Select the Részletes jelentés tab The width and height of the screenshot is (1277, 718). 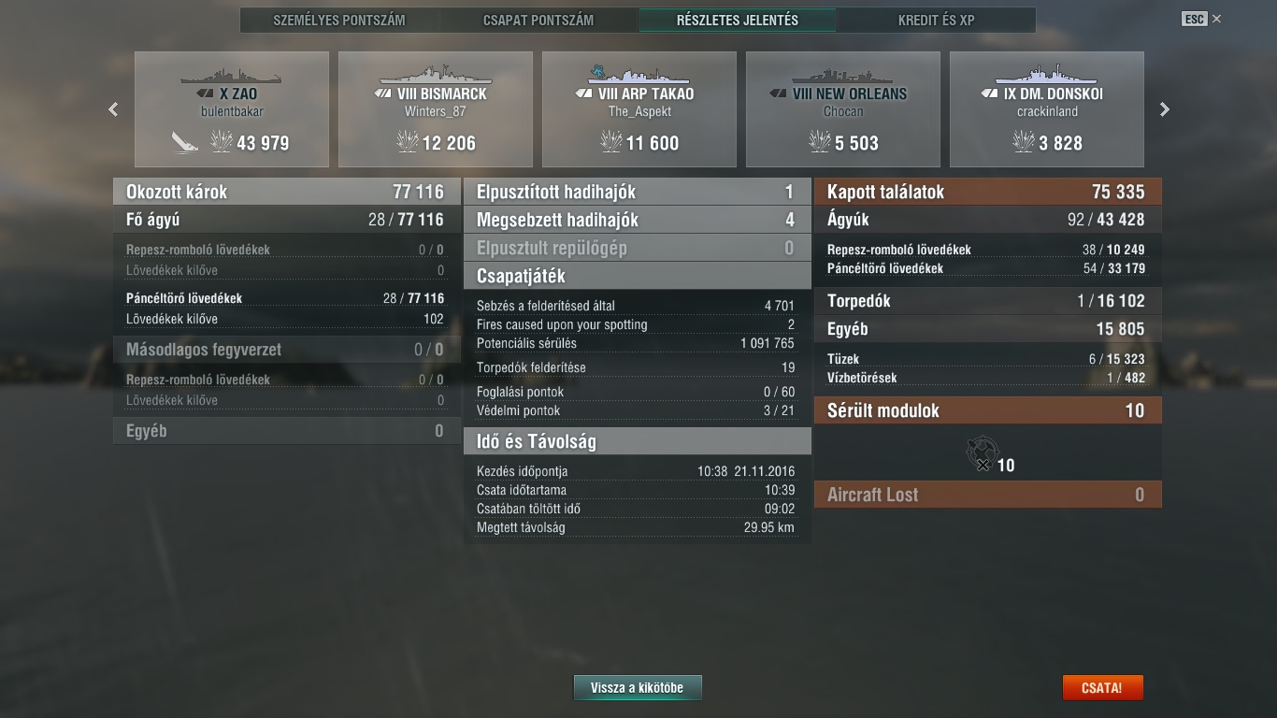(x=738, y=20)
